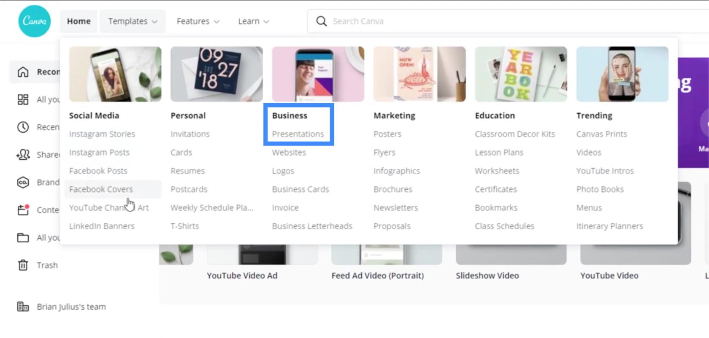Select Classroom Decor Kits
The width and height of the screenshot is (709, 338).
point(515,134)
